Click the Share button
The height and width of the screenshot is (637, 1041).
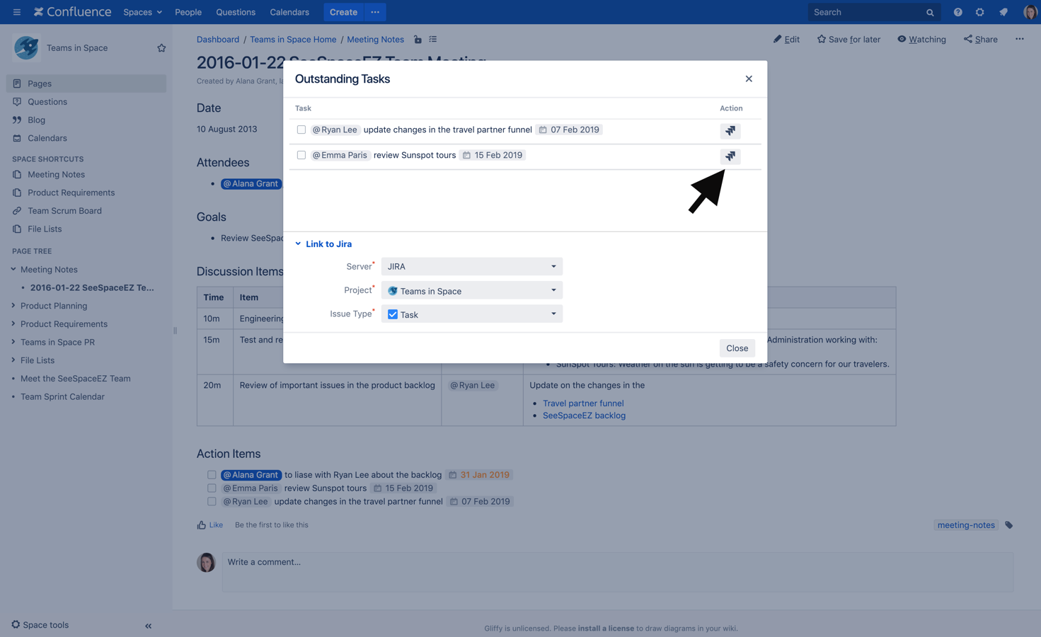tap(980, 40)
